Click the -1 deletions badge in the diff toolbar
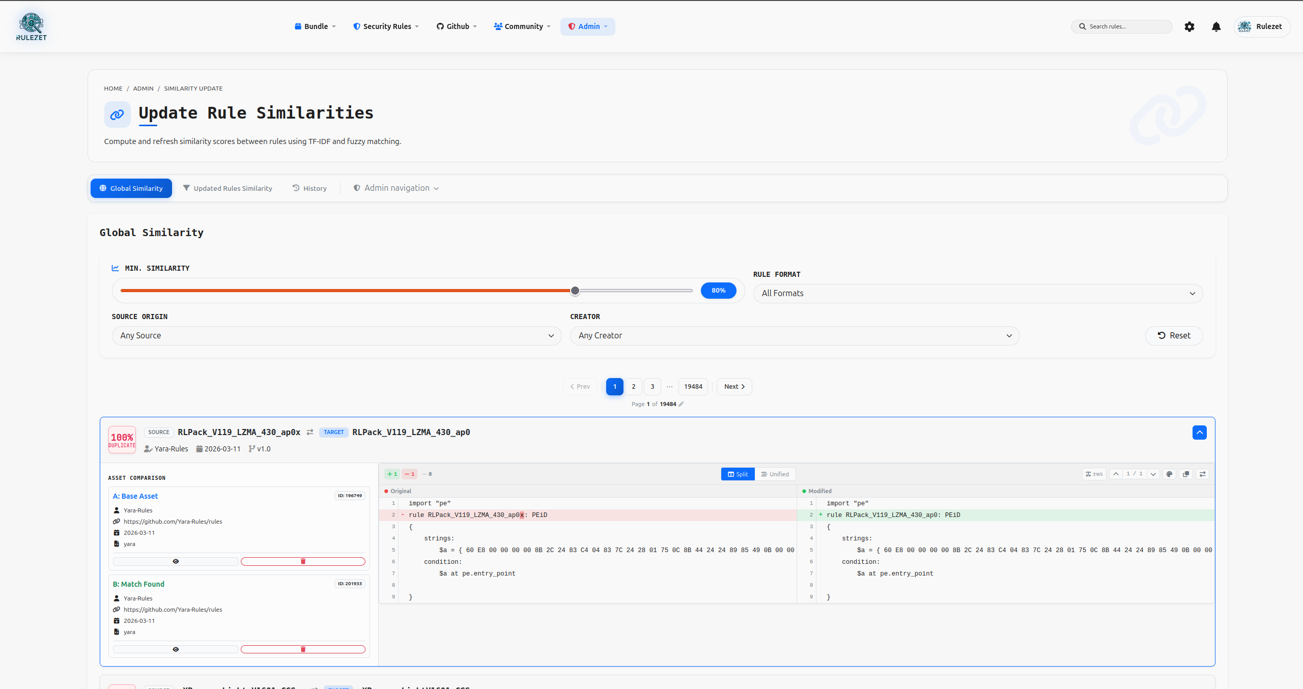This screenshot has height=689, width=1303. (x=409, y=474)
